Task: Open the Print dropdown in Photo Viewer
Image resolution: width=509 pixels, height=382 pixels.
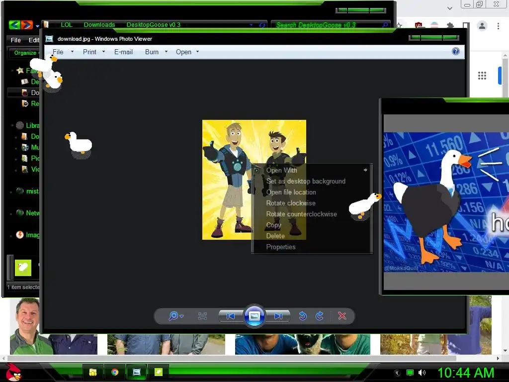Action: tap(94, 52)
